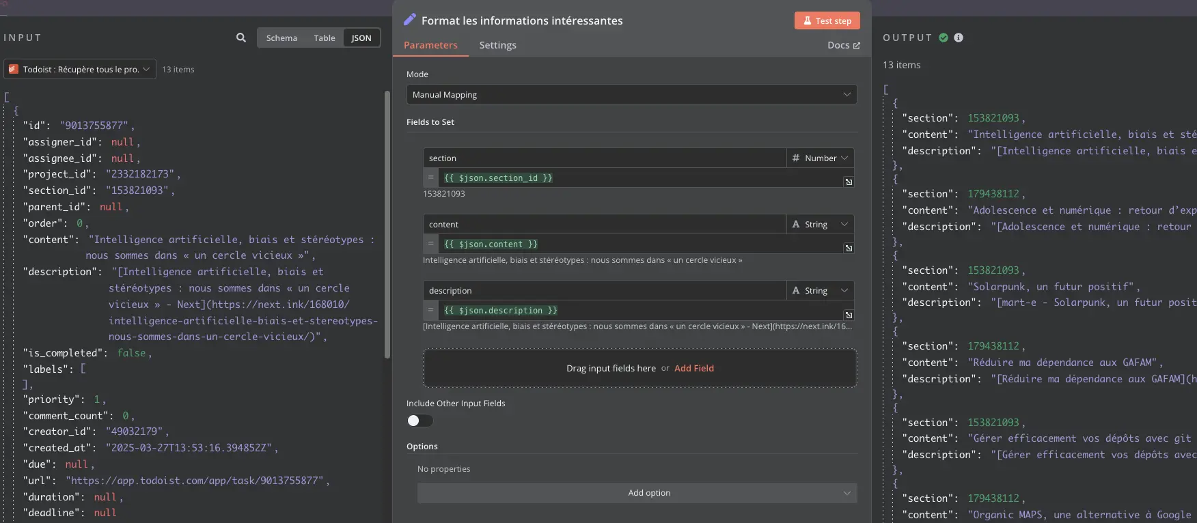The image size is (1197, 523).
Task: Click the equals expression icon of section value
Action: pyautogui.click(x=430, y=178)
